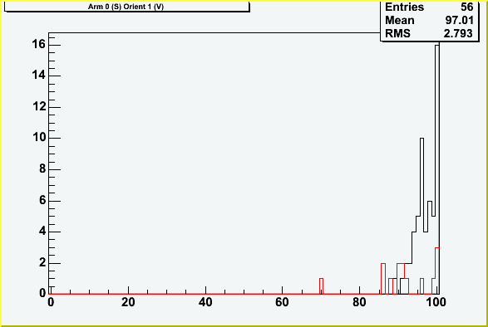
Task: Click the x-axis label 100
Action: point(435,302)
